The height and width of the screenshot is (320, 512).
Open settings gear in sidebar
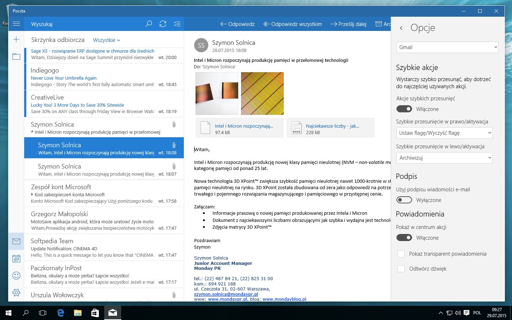tap(16, 293)
